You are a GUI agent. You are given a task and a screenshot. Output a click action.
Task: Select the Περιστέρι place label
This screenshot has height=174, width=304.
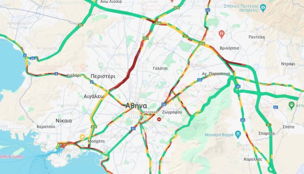(103, 76)
